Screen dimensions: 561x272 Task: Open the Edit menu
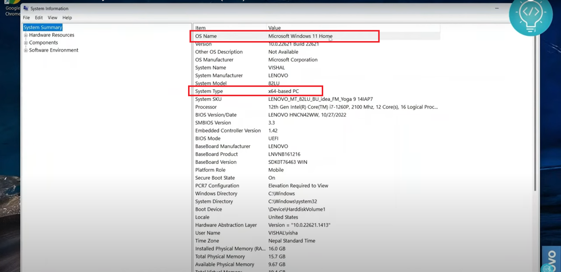(x=39, y=17)
